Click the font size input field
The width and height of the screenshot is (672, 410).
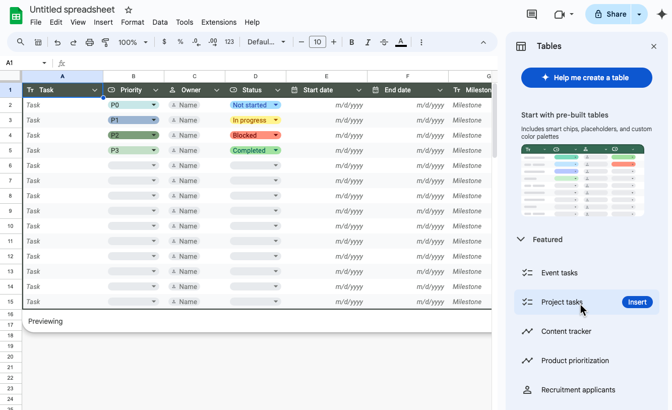click(x=317, y=42)
